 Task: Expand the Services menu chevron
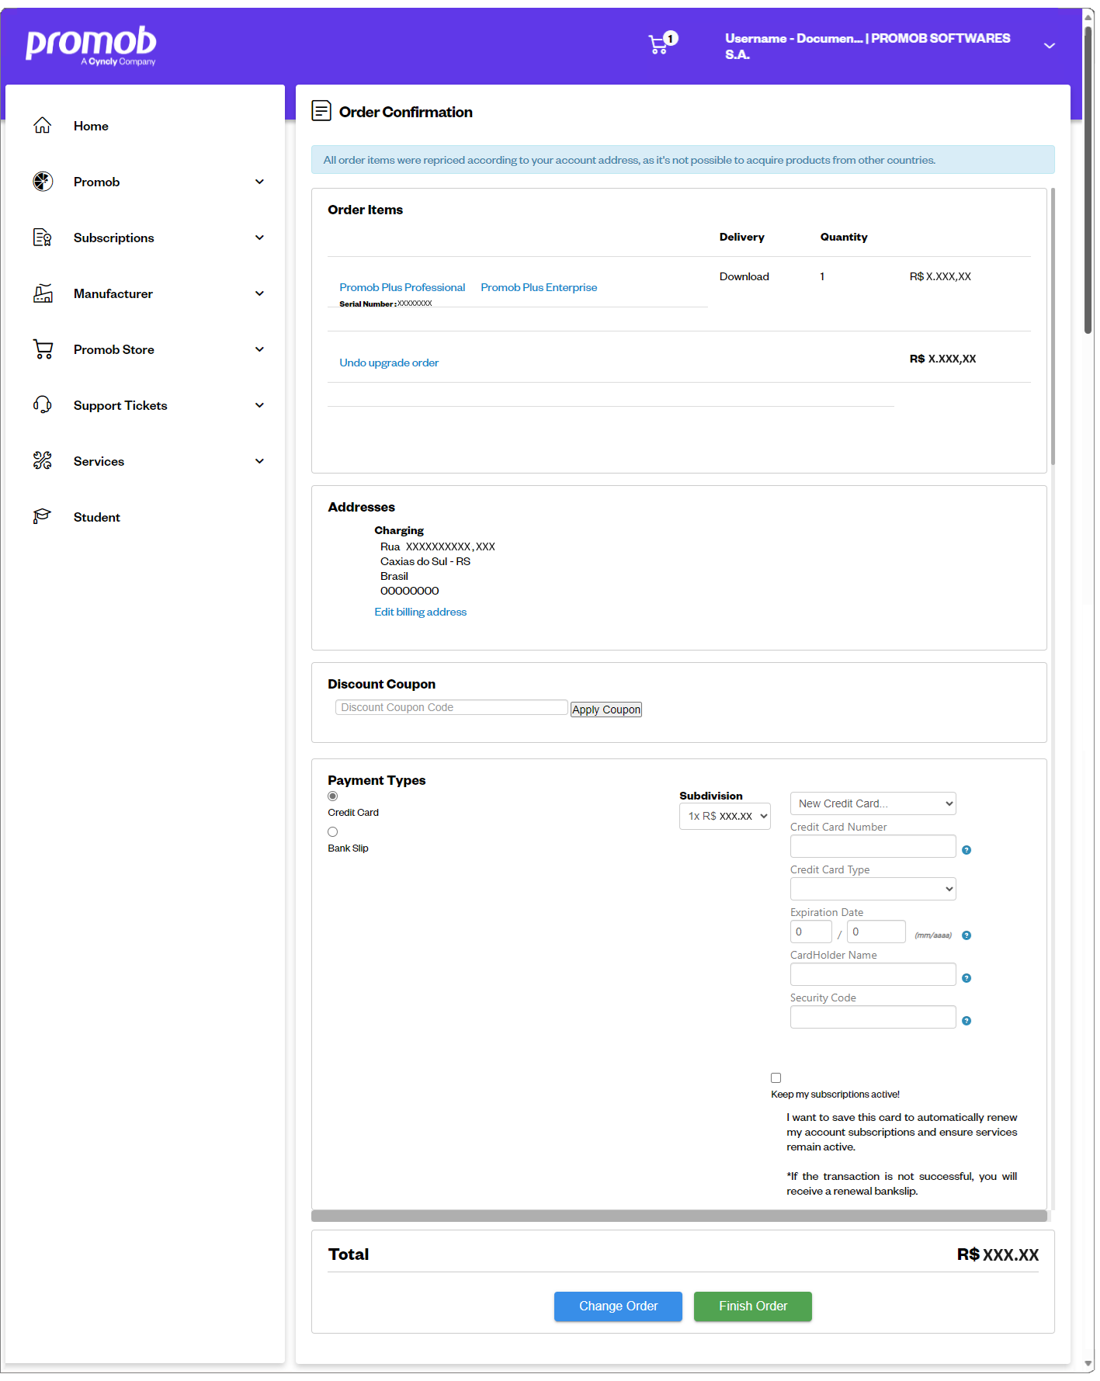tap(259, 461)
